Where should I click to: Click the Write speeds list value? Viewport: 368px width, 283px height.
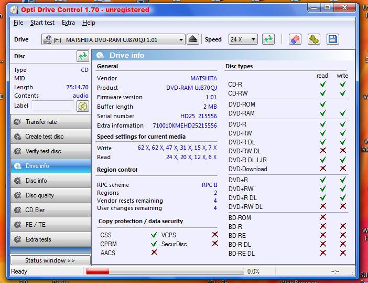pos(177,148)
